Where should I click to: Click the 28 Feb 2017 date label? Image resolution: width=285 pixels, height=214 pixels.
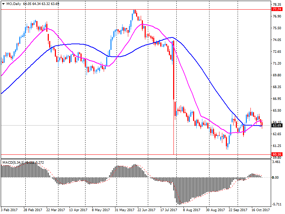33,210
